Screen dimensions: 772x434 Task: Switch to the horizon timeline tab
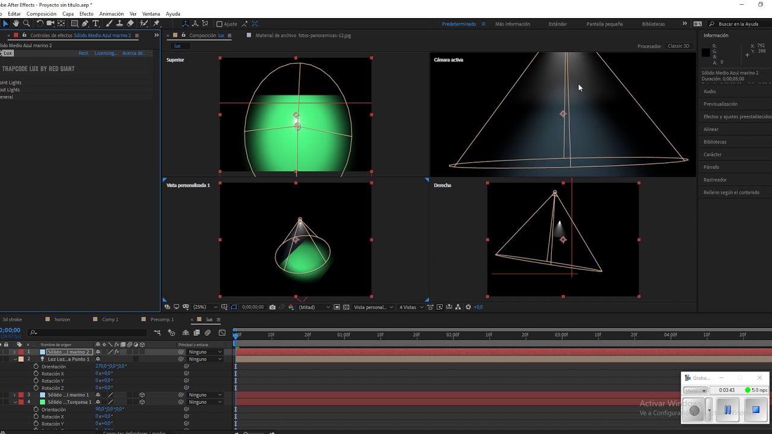click(62, 319)
